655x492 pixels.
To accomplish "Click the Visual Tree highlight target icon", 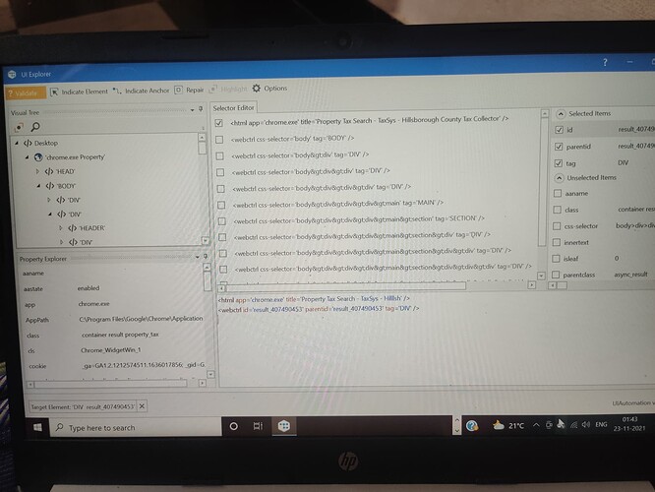I will point(19,127).
